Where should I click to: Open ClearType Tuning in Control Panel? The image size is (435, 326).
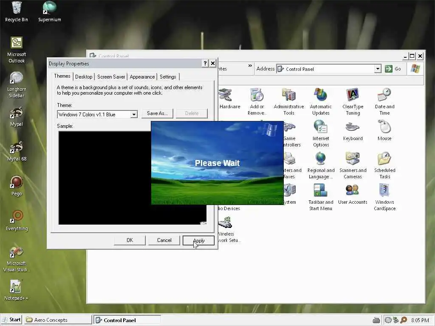coord(353,102)
